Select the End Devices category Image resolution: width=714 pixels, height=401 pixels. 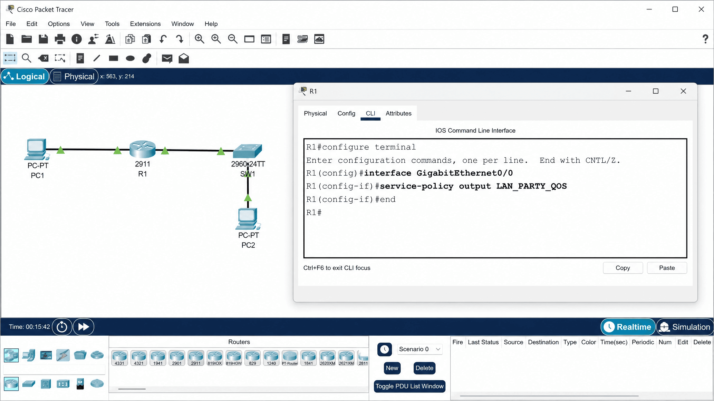[x=29, y=355]
